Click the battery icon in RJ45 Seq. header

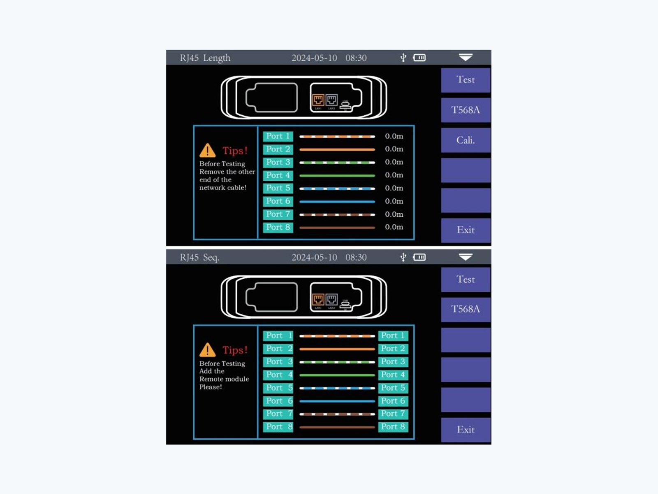(419, 257)
